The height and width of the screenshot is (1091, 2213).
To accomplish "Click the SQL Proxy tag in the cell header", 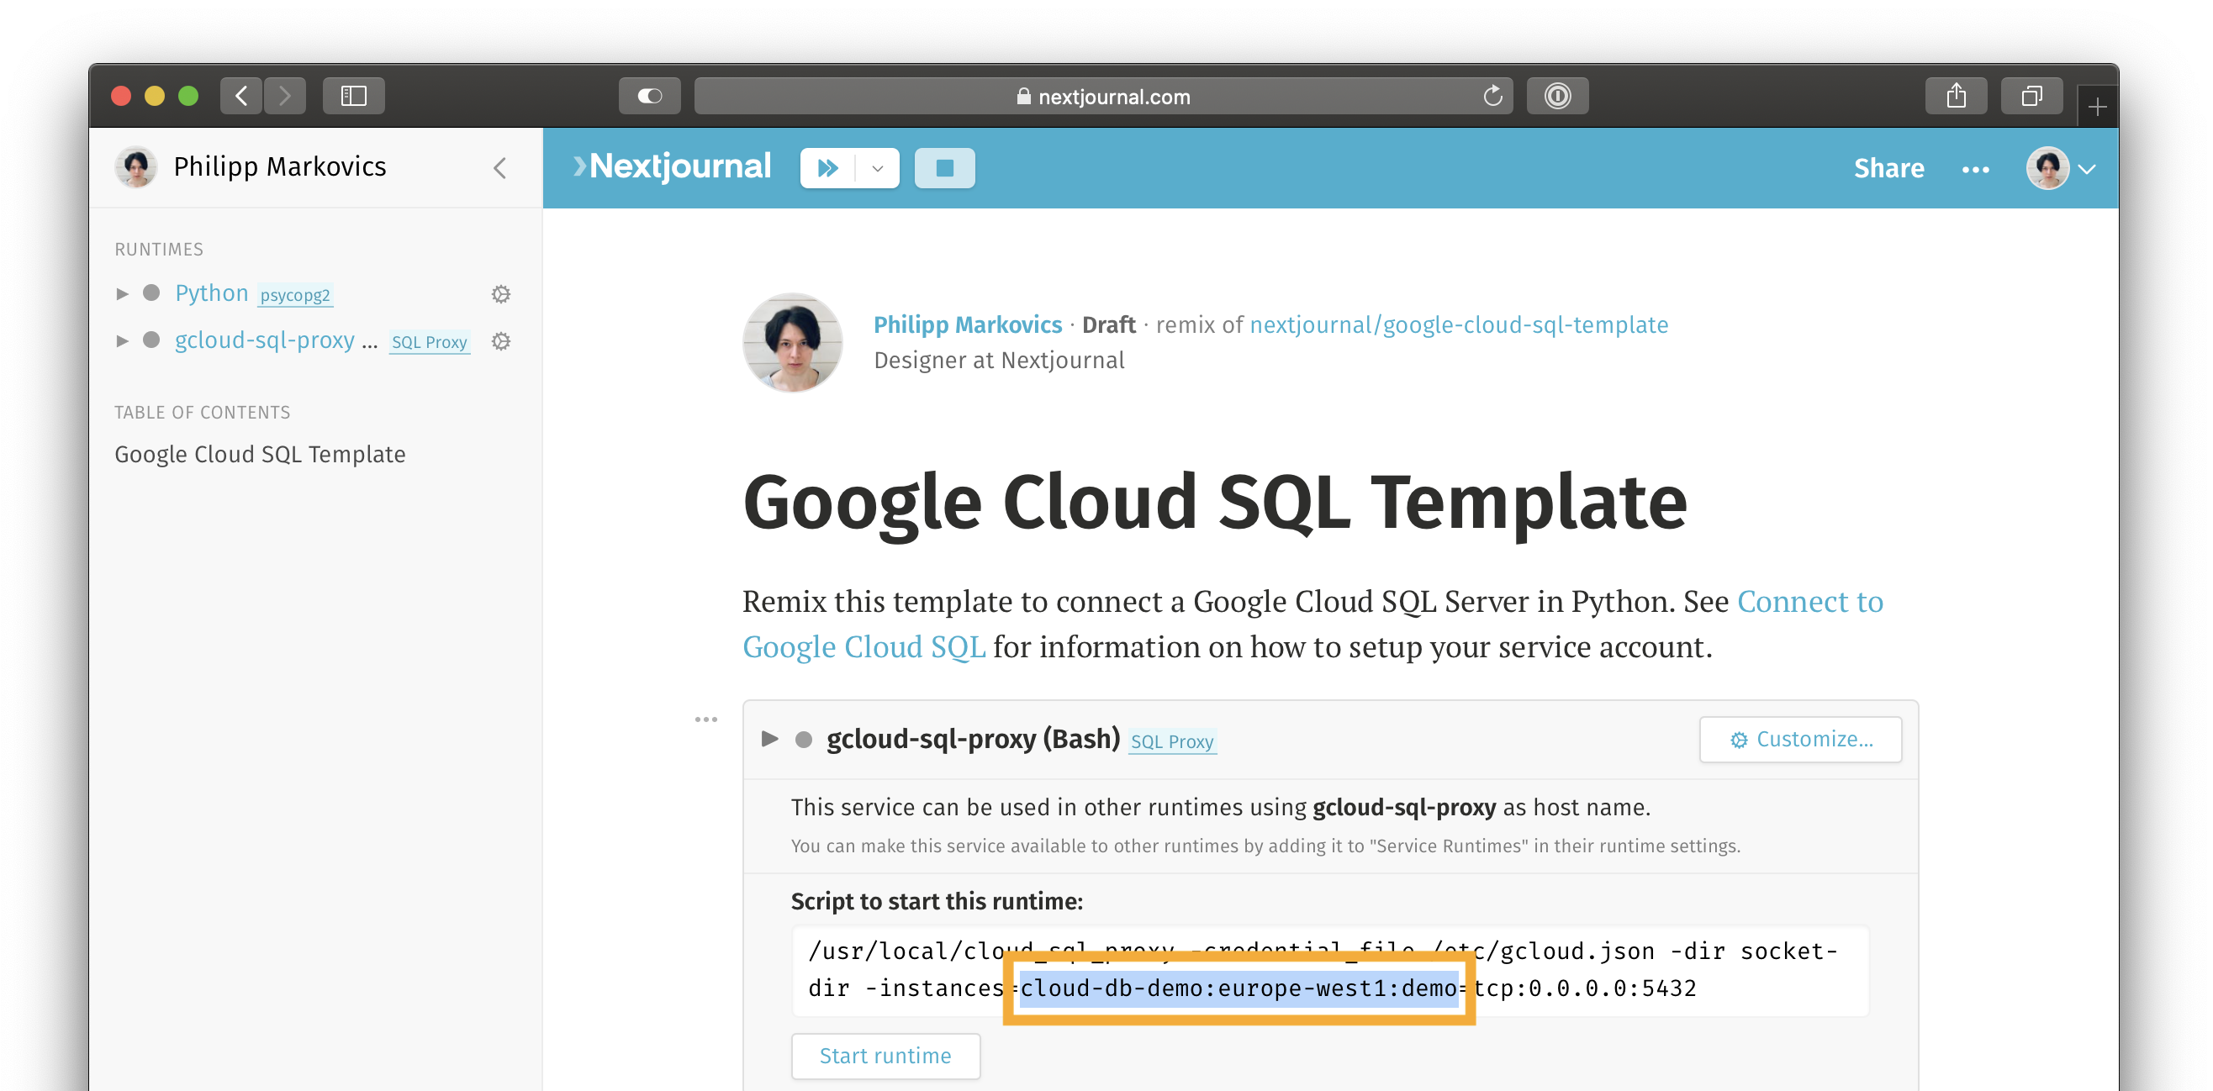I will (x=1172, y=741).
